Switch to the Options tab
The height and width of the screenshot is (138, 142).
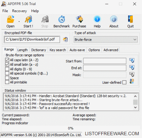click(94, 50)
